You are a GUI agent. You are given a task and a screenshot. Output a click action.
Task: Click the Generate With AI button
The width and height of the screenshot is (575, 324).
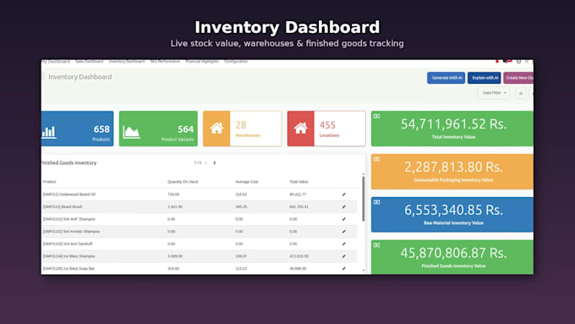[446, 78]
